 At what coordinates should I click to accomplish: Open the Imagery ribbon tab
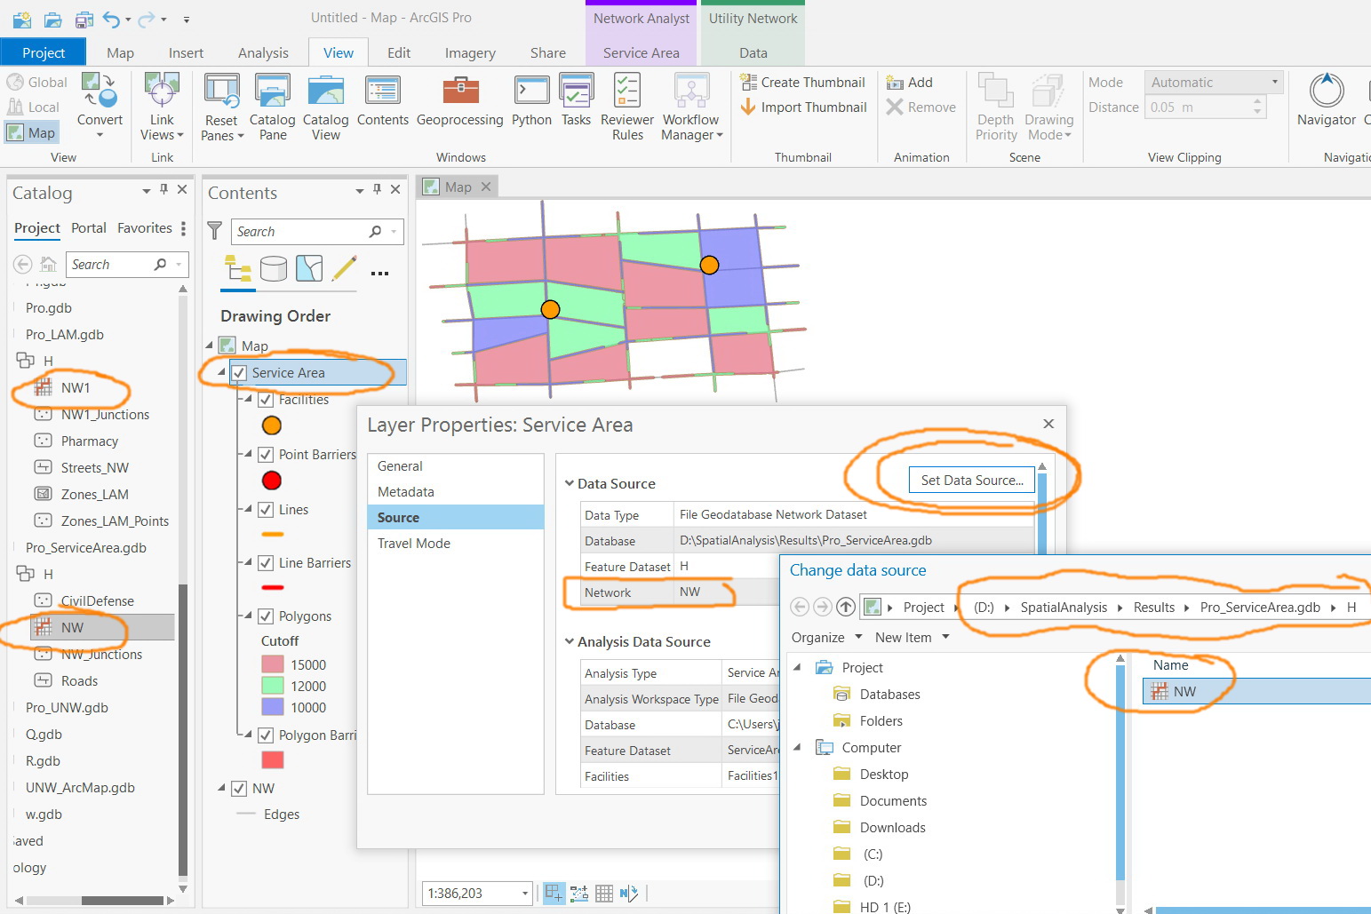[x=470, y=53]
